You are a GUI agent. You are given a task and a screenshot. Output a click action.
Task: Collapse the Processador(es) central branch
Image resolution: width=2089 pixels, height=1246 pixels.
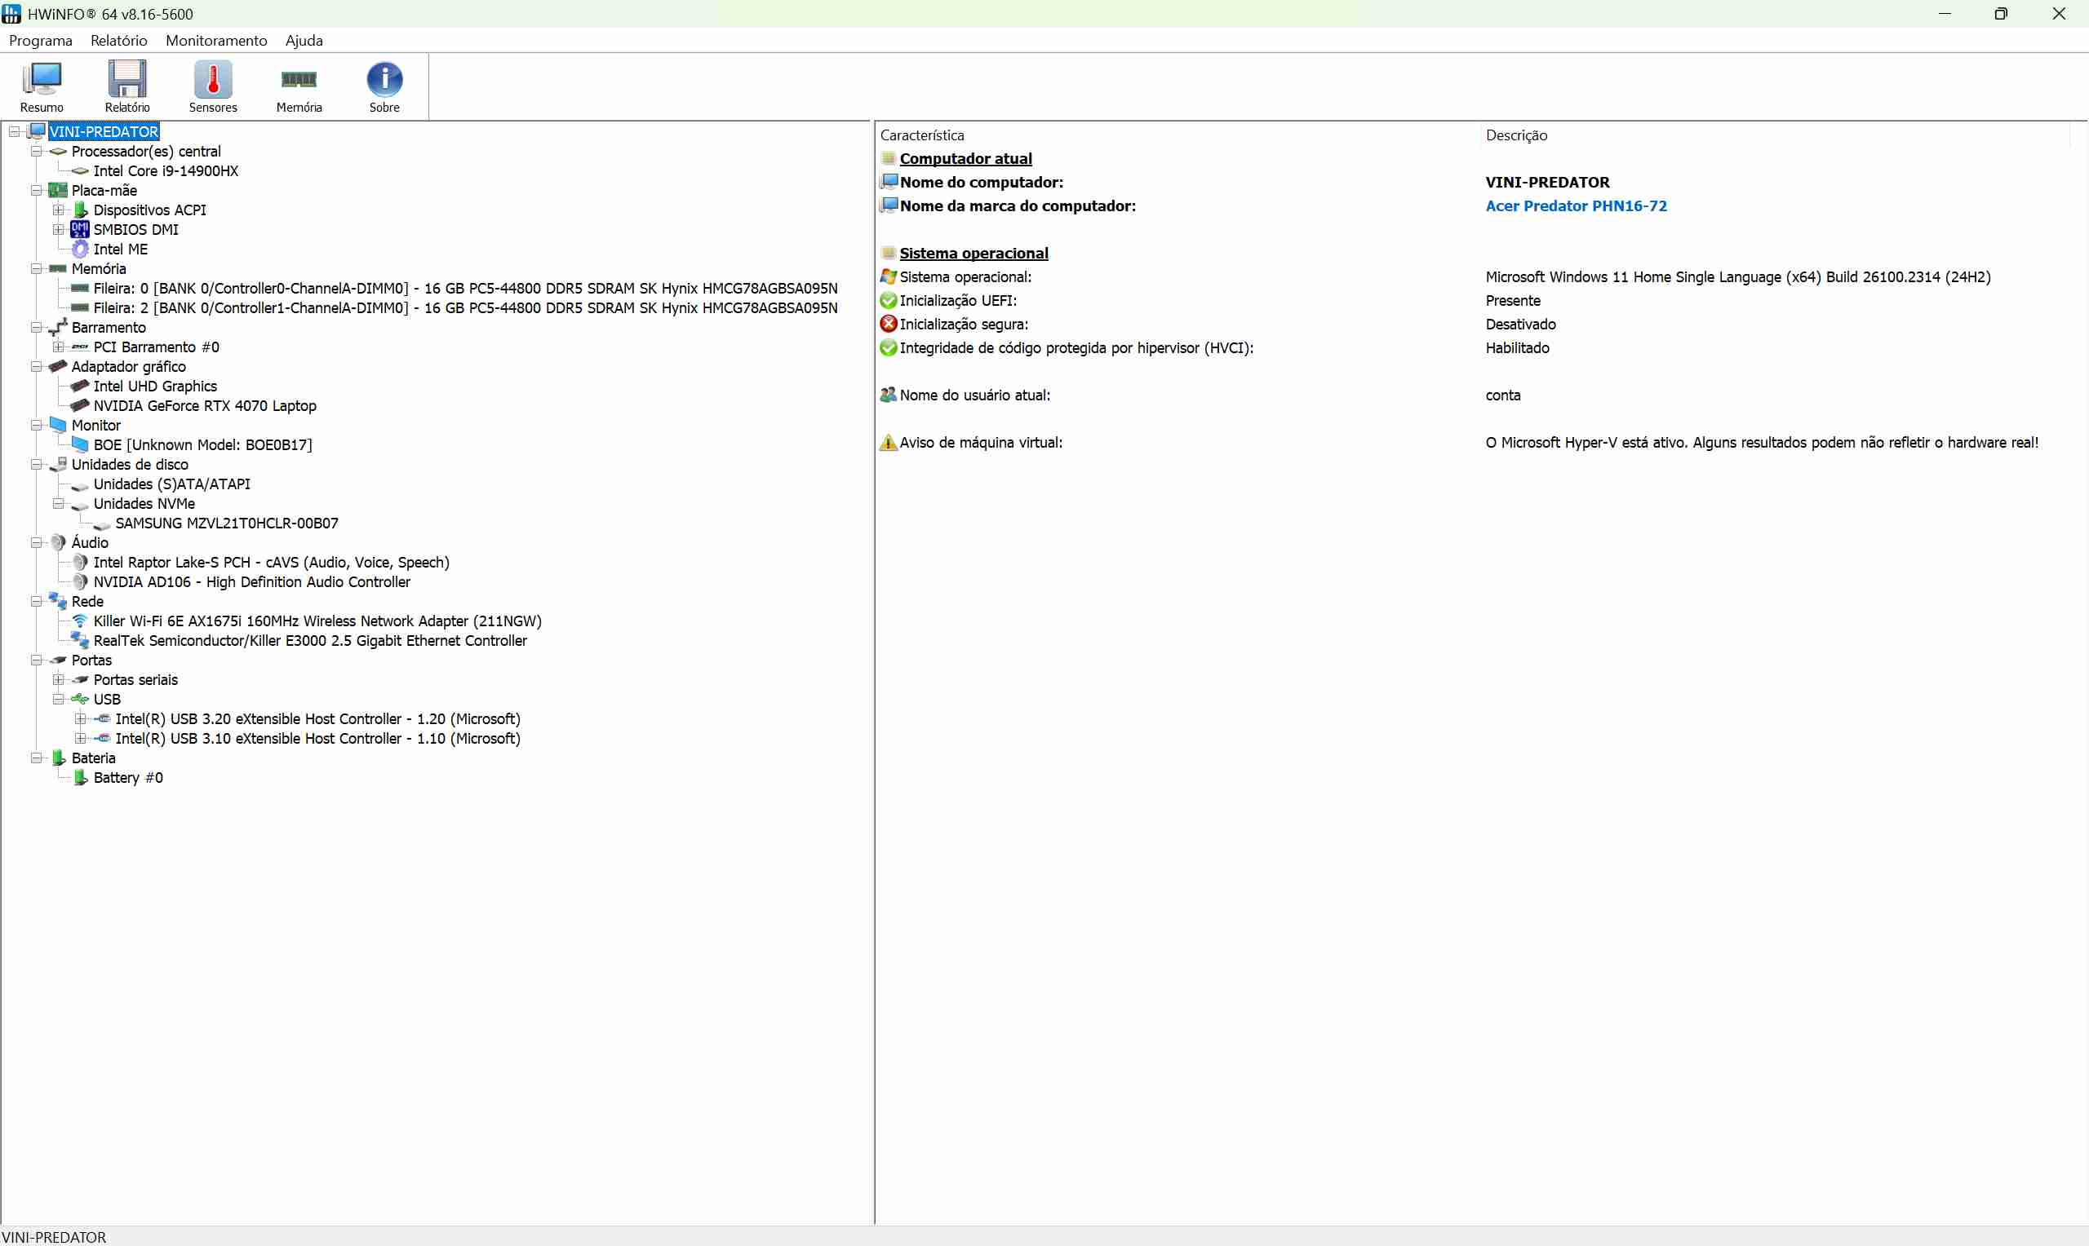(x=36, y=151)
